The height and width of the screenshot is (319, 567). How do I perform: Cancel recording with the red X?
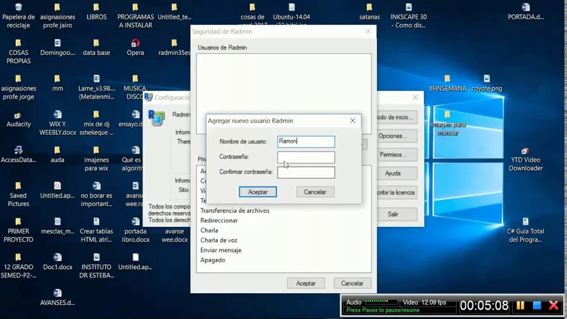554,305
